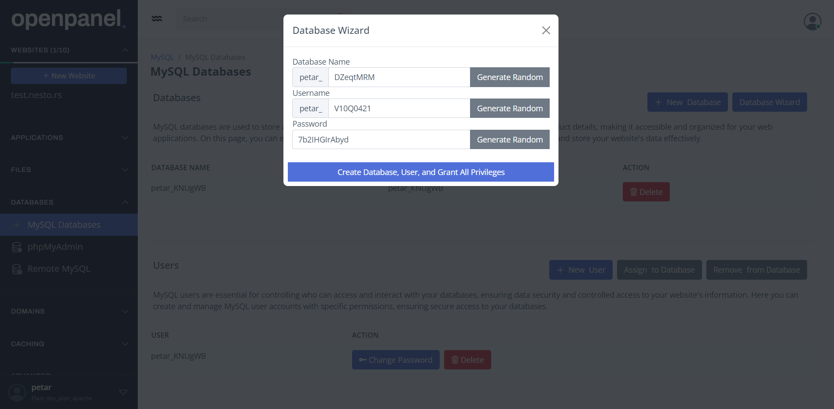Click the trash Delete button for the petar_KNUgWB database

(x=646, y=192)
